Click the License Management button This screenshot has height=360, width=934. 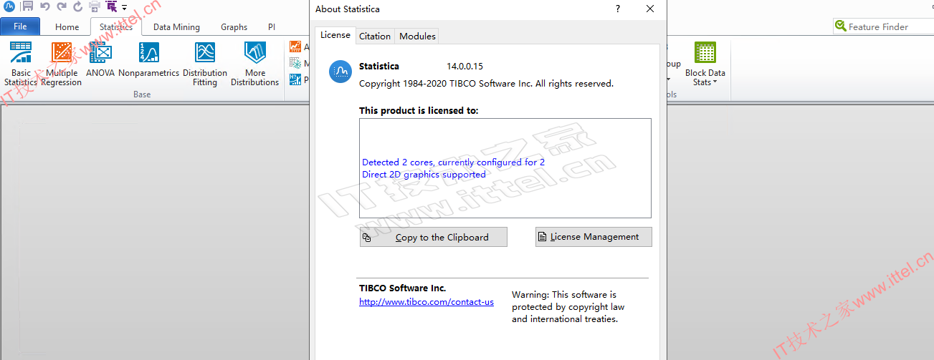tap(594, 237)
